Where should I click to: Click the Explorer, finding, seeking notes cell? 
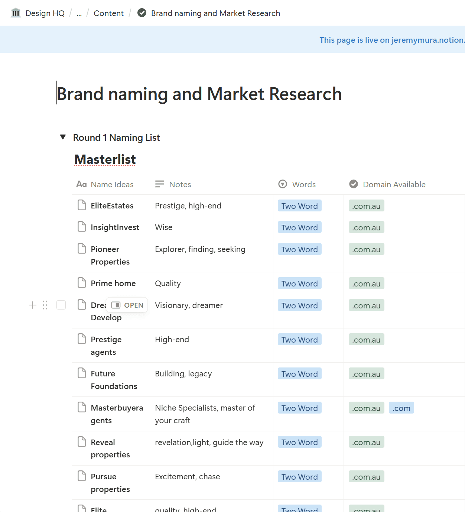(211, 255)
